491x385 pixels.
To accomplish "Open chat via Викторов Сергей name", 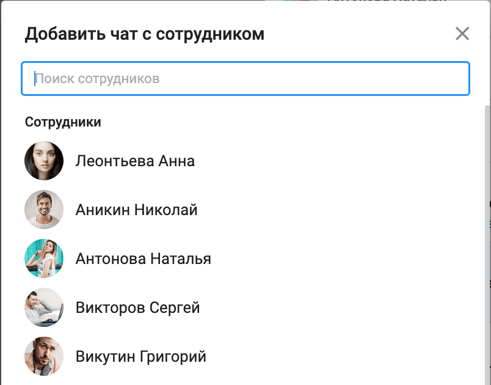I will click(137, 307).
